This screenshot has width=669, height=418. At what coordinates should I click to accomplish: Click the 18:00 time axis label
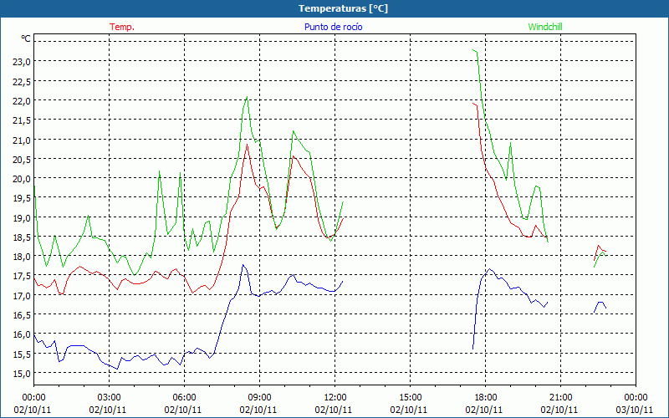click(x=486, y=398)
